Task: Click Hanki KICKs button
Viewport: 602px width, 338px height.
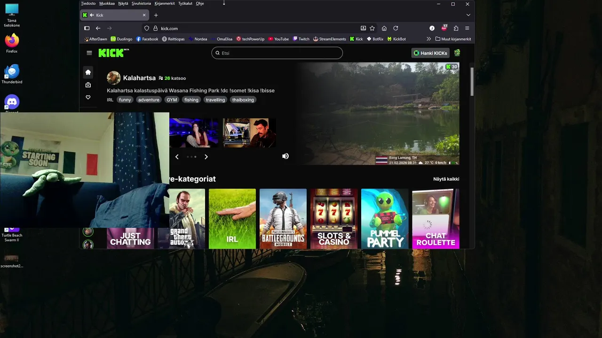Action: [430, 53]
